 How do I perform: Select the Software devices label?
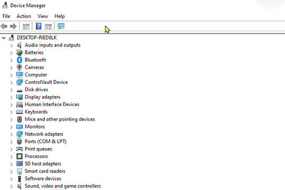tap(43, 178)
